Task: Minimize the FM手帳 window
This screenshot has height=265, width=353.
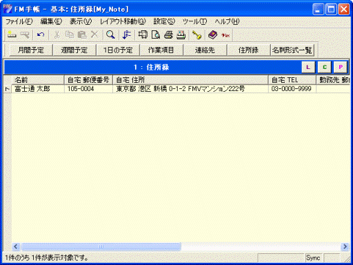Action: tap(319, 10)
